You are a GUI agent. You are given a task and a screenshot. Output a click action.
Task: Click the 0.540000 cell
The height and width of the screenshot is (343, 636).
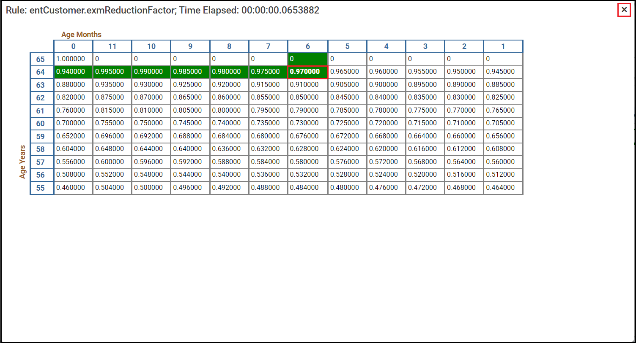(x=229, y=175)
